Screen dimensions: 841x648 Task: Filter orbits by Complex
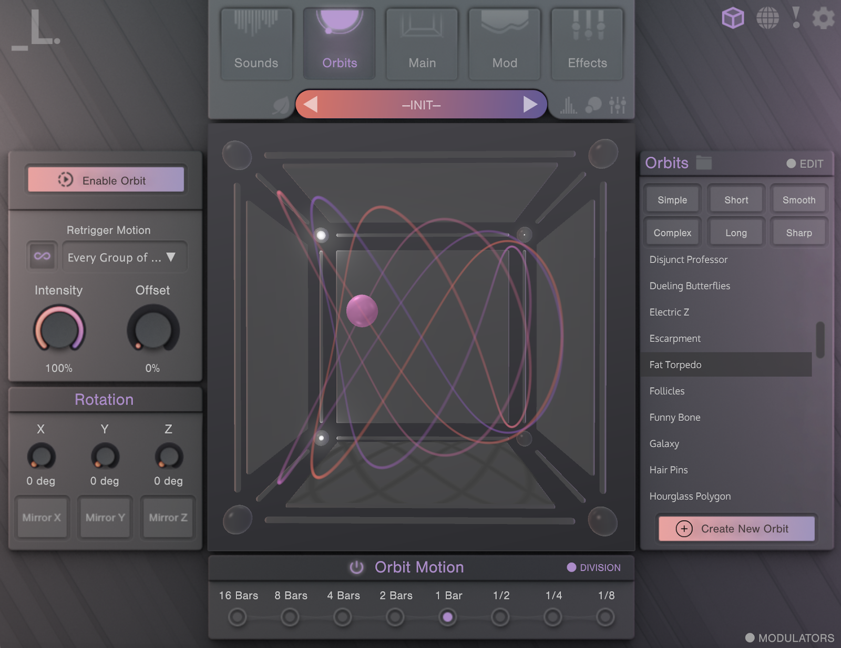click(x=672, y=232)
